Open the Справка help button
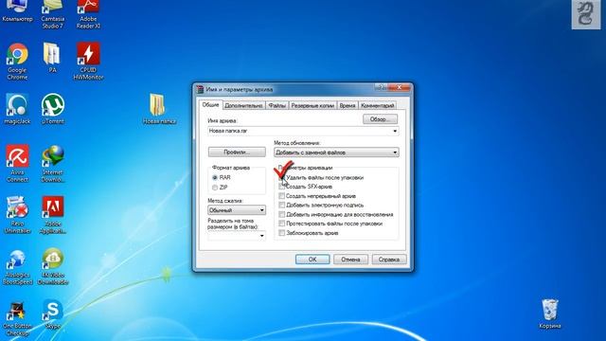 click(389, 260)
